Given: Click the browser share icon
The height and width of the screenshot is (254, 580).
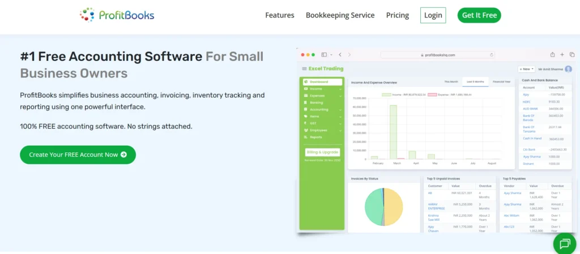Looking at the screenshot, I should coord(552,54).
